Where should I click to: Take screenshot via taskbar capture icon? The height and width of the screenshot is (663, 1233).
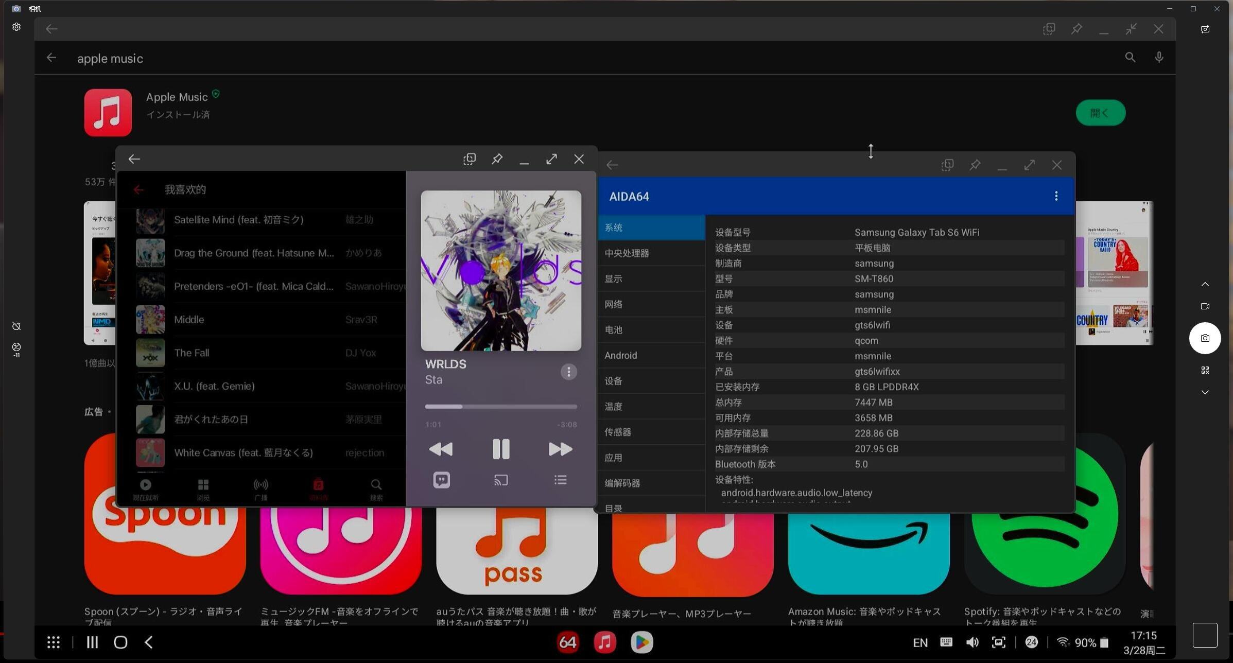[x=998, y=642]
